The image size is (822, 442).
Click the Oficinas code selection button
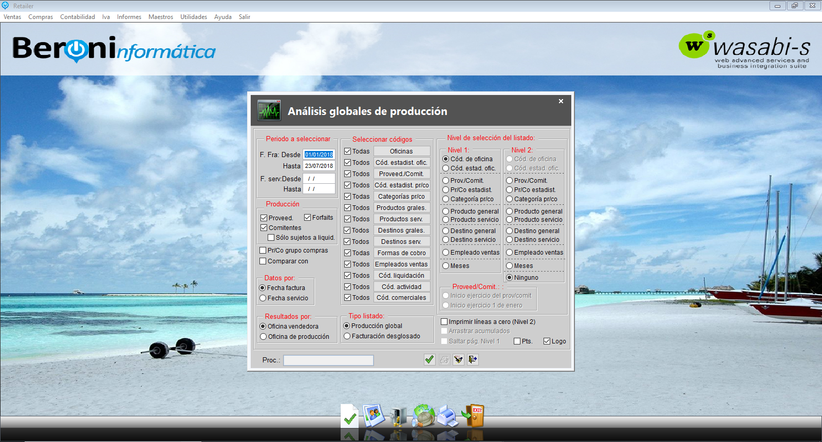coord(401,151)
